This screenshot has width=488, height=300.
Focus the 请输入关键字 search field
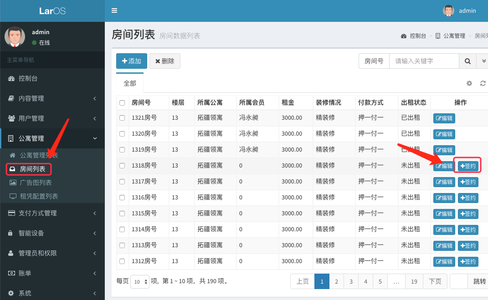point(424,61)
